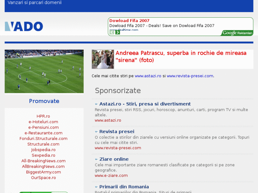This screenshot has width=258, height=193.
Task: Open the Ziare online heading
Action: point(114,159)
